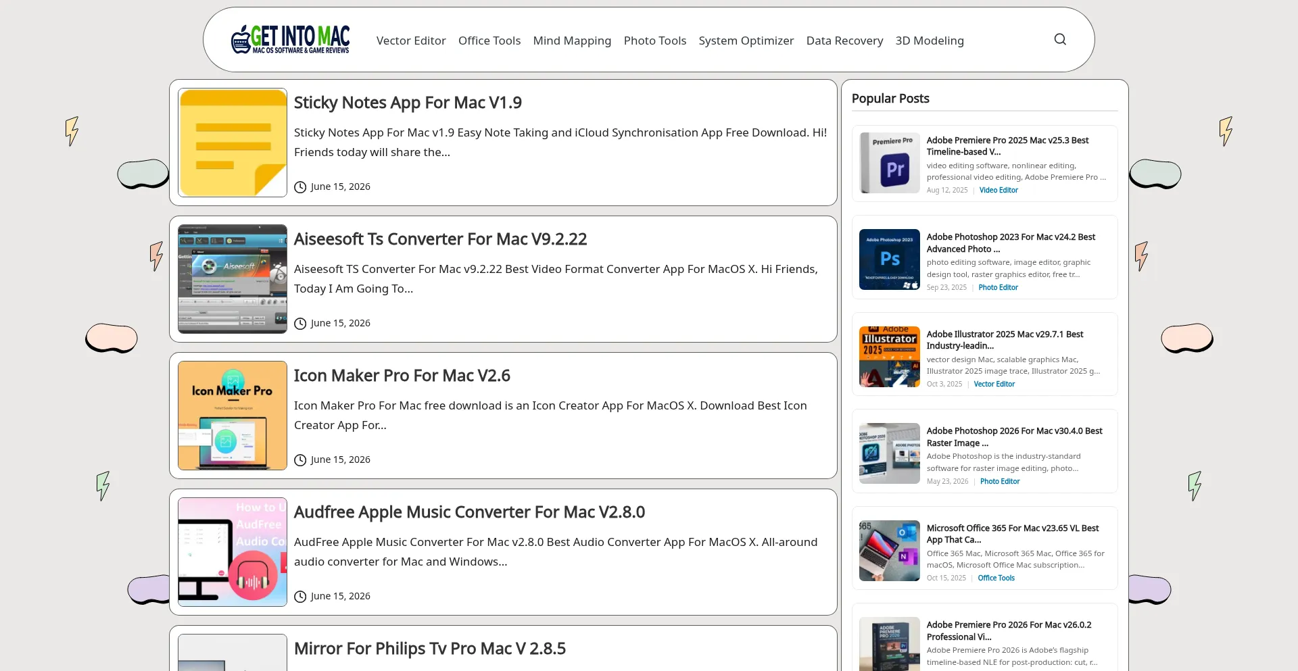Click the Aiseesoft TS Converter description text
This screenshot has height=671, width=1298.
[556, 279]
